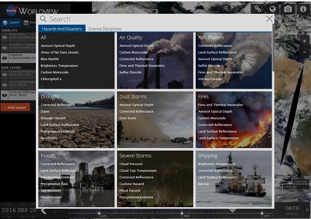Toggle Place Labels overlay visibility
311x219 pixels.
4,37
